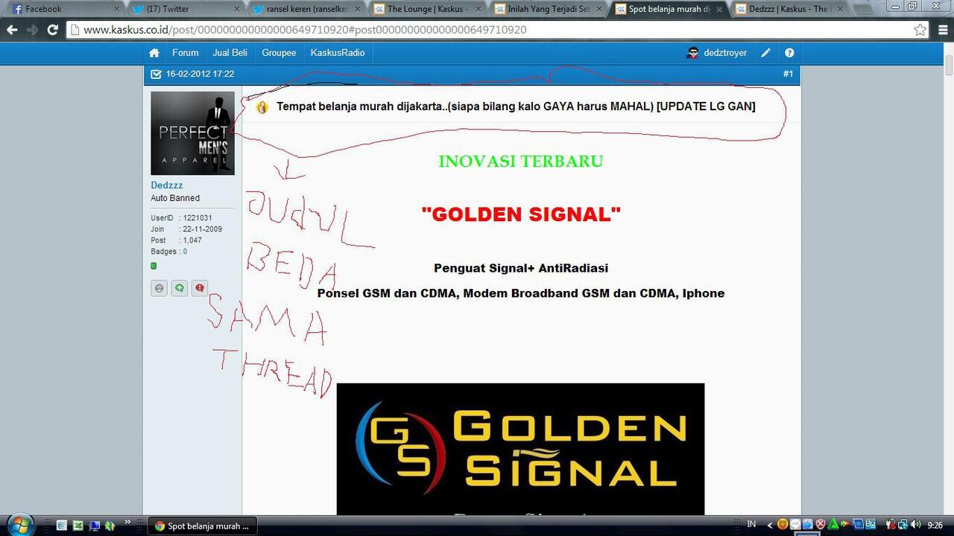954x536 pixels.
Task: Click the Badges count 0 link
Action: pyautogui.click(x=185, y=252)
